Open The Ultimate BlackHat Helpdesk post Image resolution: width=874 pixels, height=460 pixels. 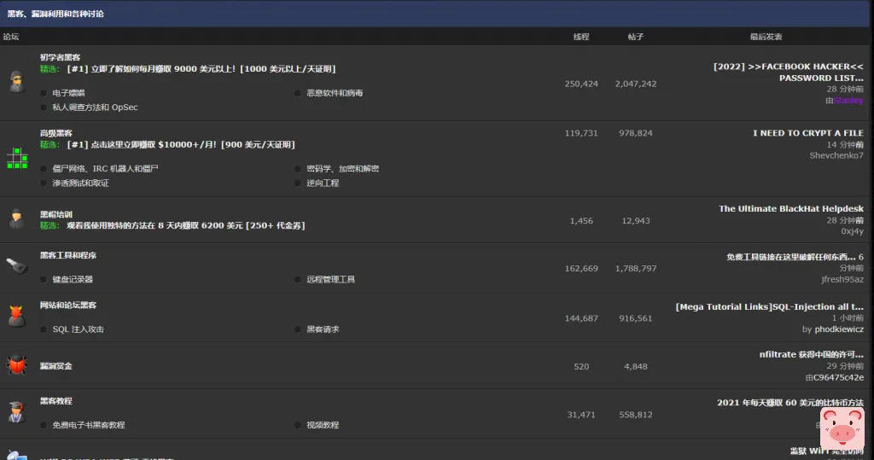(x=791, y=208)
